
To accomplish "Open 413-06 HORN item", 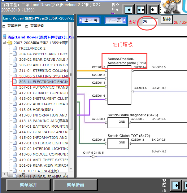I will tap(36, 110).
